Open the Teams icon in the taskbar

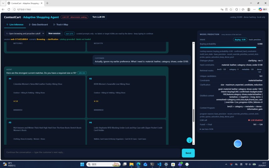tap(180, 164)
